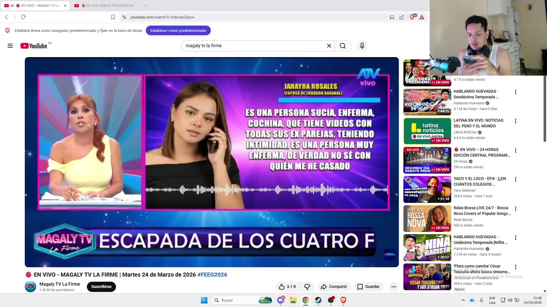Click the magnifier search button

[x=343, y=46]
